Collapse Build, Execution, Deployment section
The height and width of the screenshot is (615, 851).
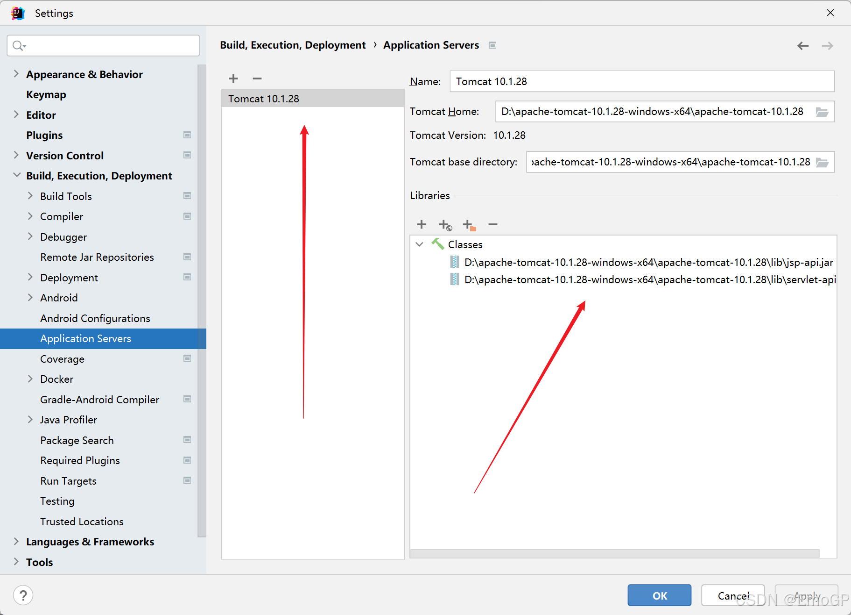coord(17,175)
